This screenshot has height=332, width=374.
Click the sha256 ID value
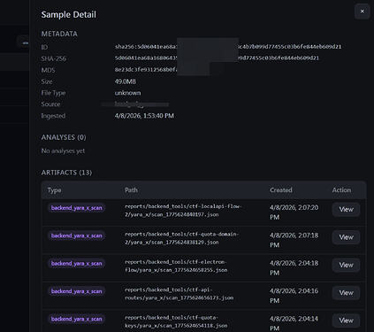(228, 47)
